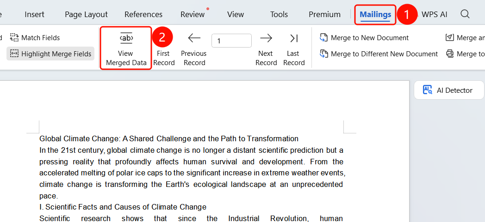
Task: Click the Next Record arrow
Action: [266, 38]
